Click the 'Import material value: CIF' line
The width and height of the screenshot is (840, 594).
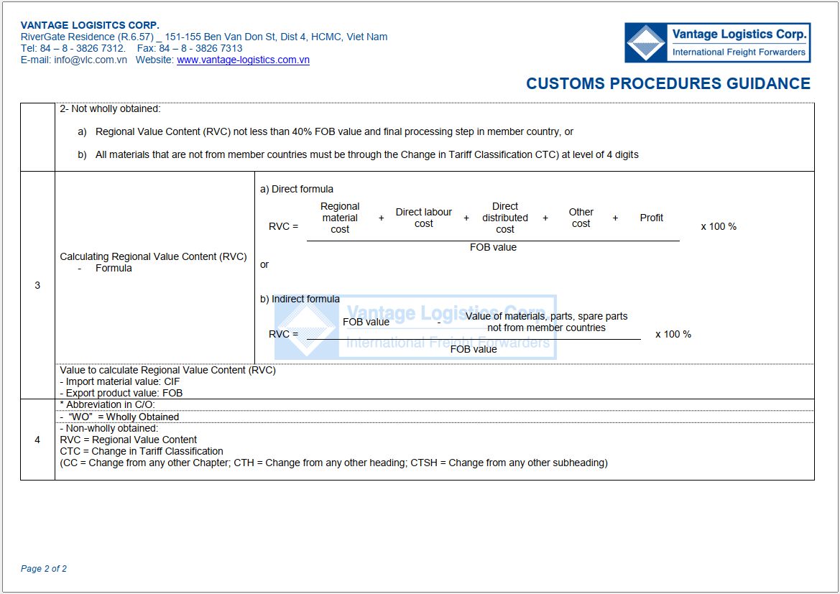pyautogui.click(x=120, y=382)
